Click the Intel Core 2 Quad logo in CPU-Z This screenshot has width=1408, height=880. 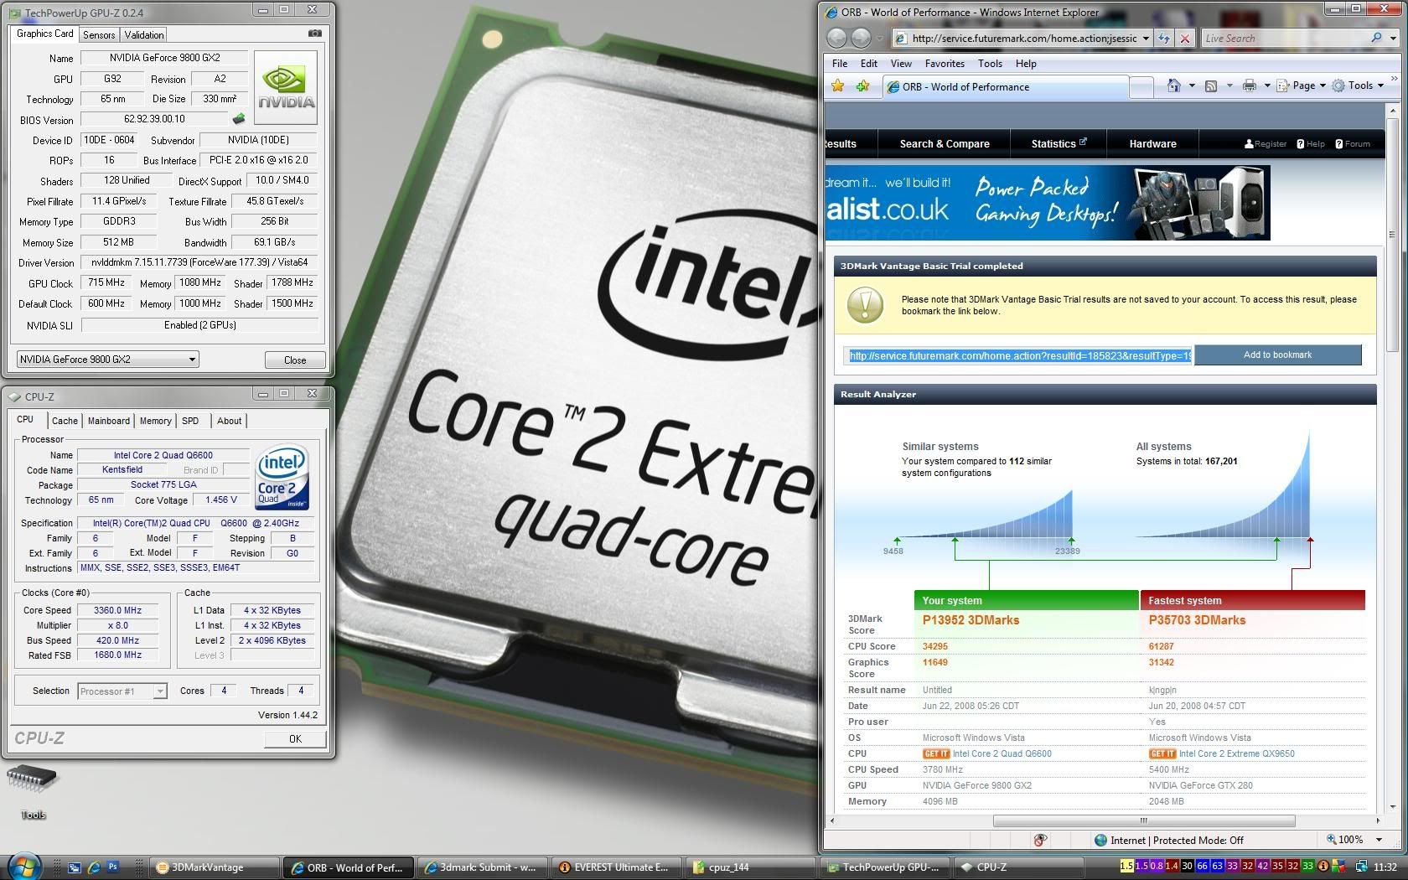[x=282, y=477]
